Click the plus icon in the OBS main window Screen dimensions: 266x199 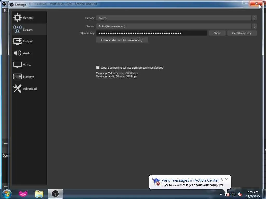(x=6, y=186)
